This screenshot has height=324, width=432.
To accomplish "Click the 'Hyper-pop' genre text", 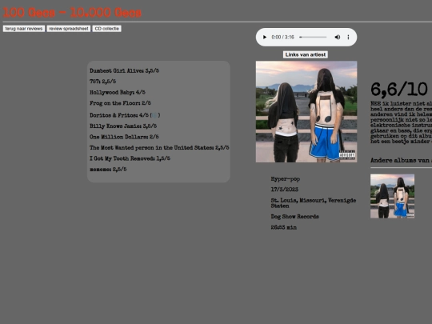I will click(286, 179).
